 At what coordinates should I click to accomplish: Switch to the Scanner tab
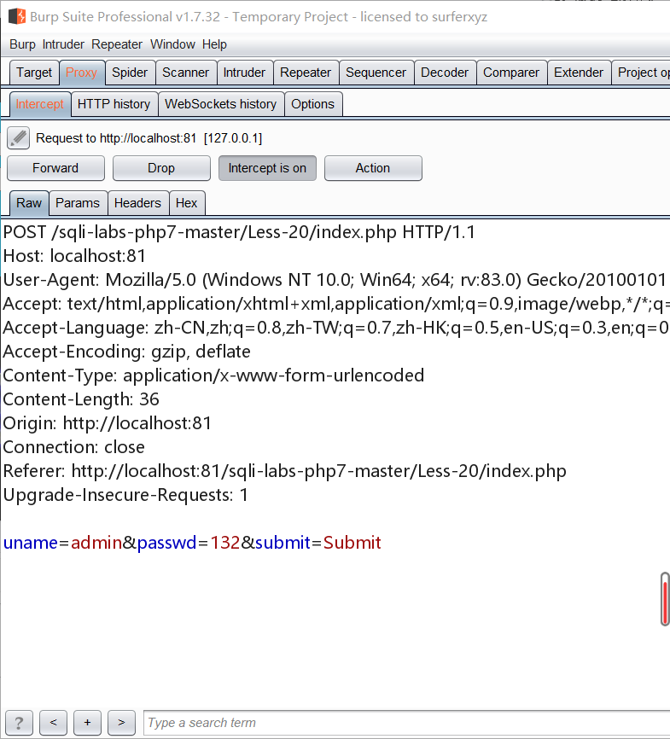(x=186, y=73)
